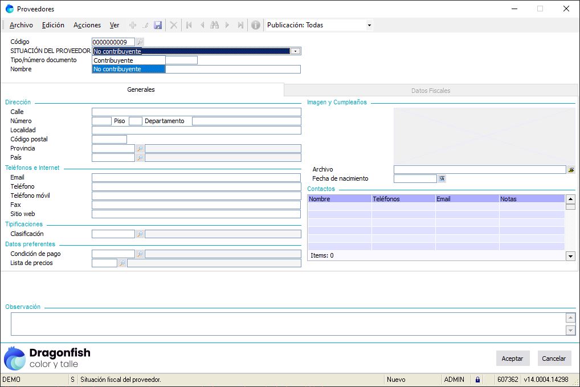Go to previous record arrow icon
Screen dimensions: 580x387
(202, 25)
